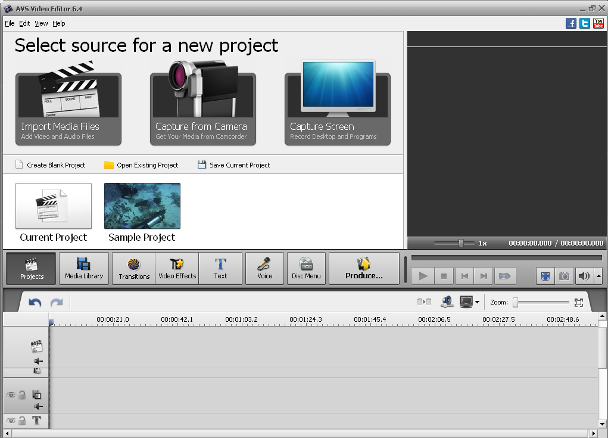
Task: Click the video effects track star icon
Action: click(38, 371)
